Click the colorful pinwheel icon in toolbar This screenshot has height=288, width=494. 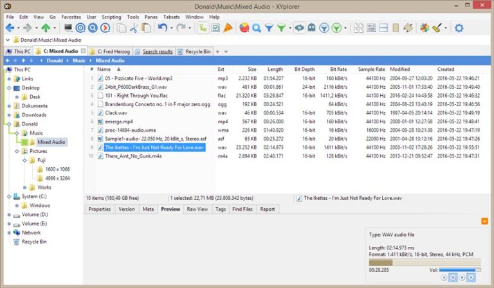(x=425, y=28)
